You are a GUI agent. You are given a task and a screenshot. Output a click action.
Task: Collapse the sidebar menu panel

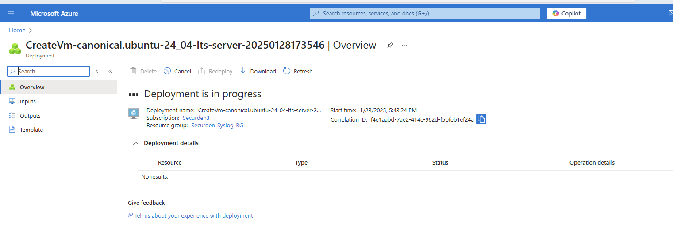tap(110, 71)
